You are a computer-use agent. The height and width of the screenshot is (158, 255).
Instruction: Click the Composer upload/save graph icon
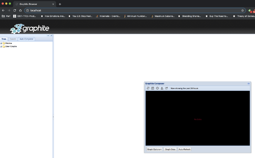pyautogui.click(x=162, y=88)
